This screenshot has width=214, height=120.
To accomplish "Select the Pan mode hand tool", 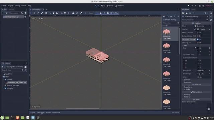I will (53, 13).
